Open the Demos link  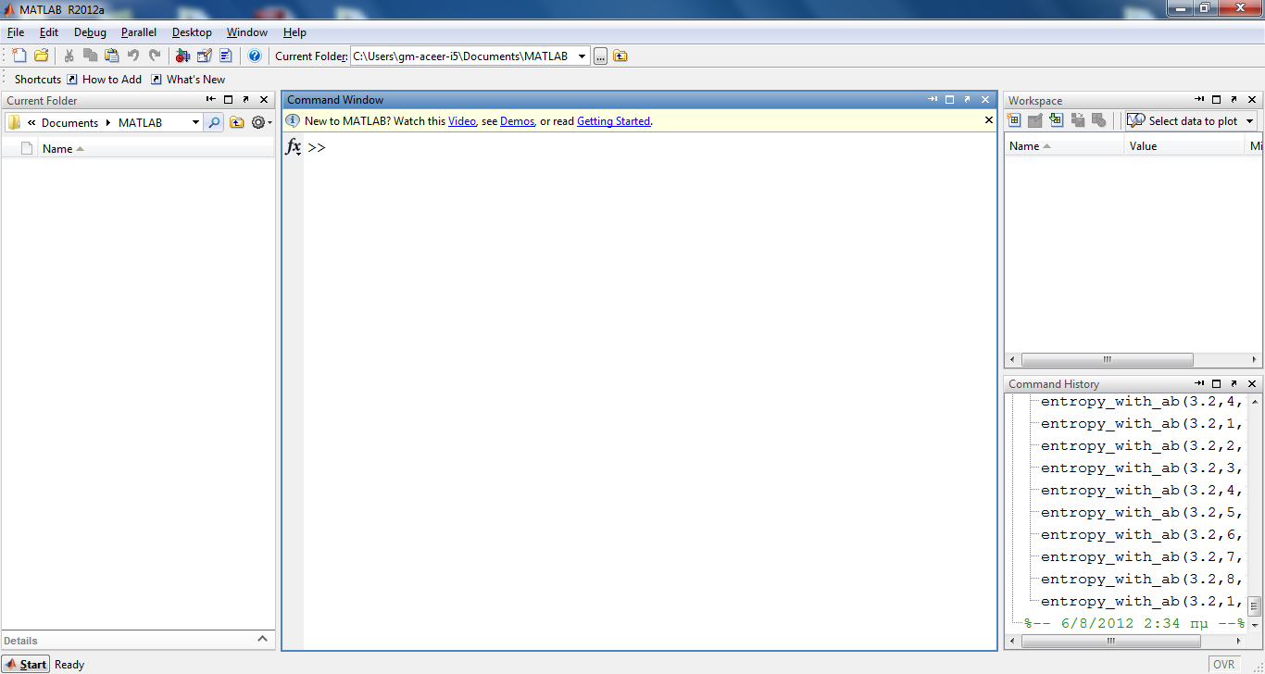pyautogui.click(x=518, y=121)
